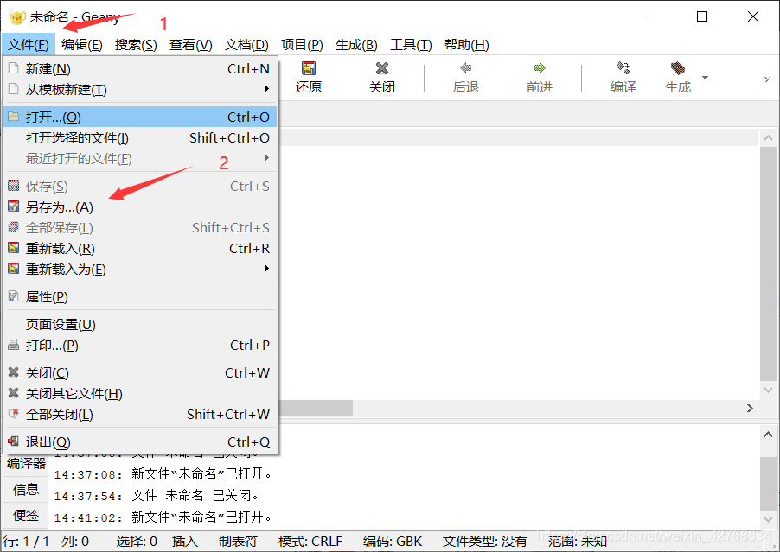
Task: Click the Revert (还原) toolbar icon
Action: pos(309,68)
